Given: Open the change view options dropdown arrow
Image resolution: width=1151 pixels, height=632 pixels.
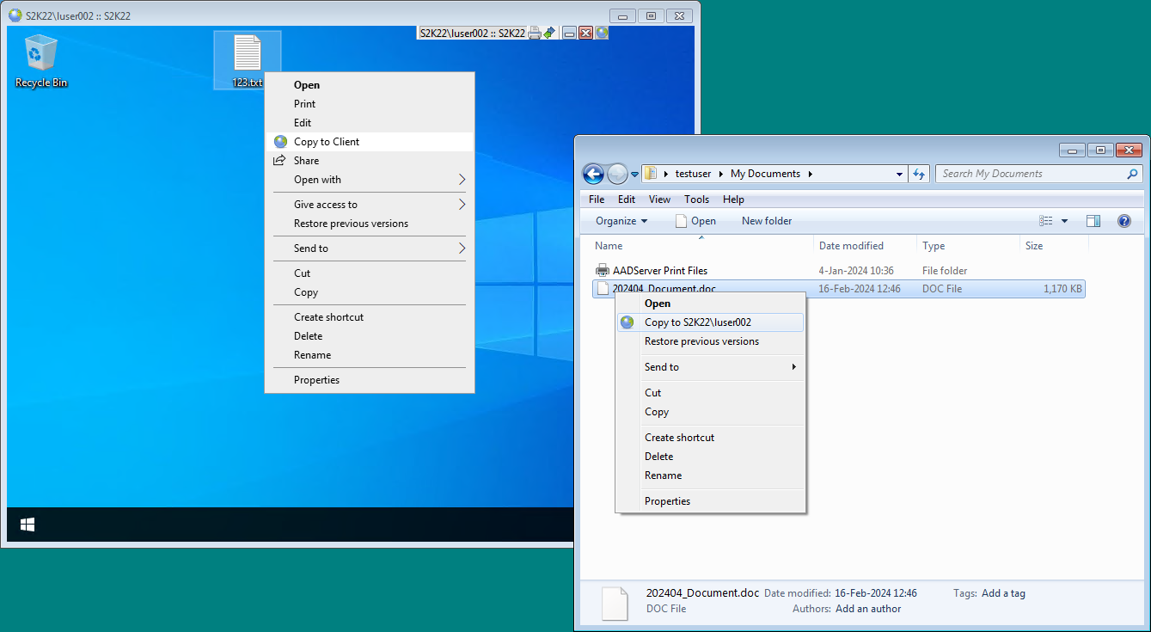Looking at the screenshot, I should tap(1064, 221).
